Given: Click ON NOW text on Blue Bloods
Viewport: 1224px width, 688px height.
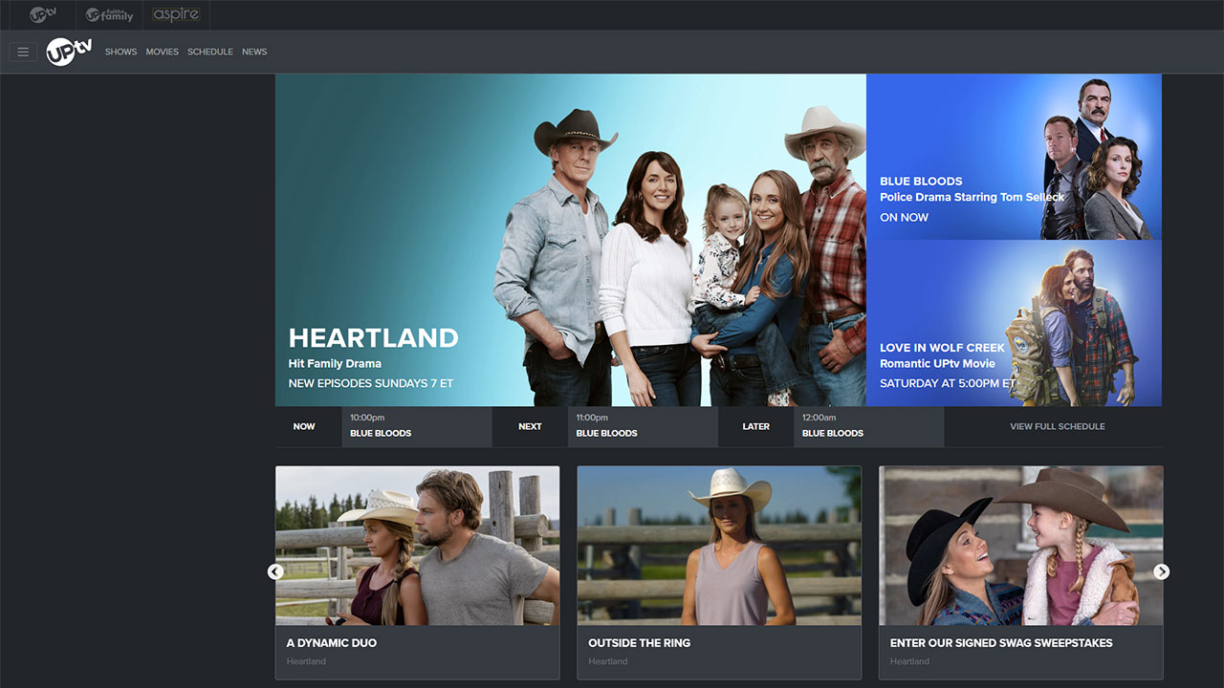Looking at the screenshot, I should click(905, 217).
